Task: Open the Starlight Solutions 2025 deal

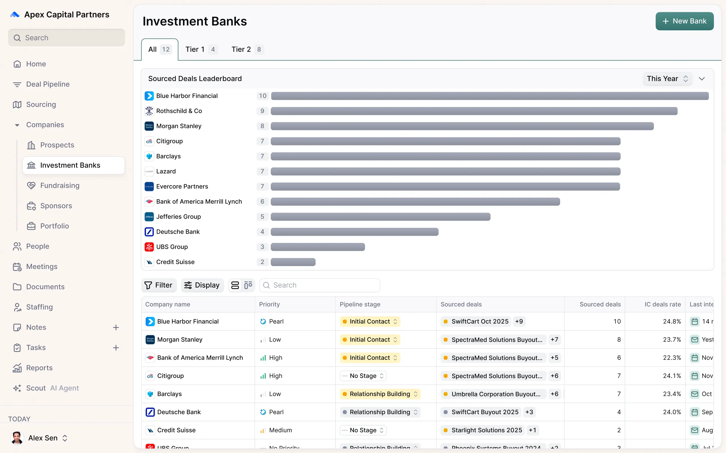Action: click(x=483, y=430)
